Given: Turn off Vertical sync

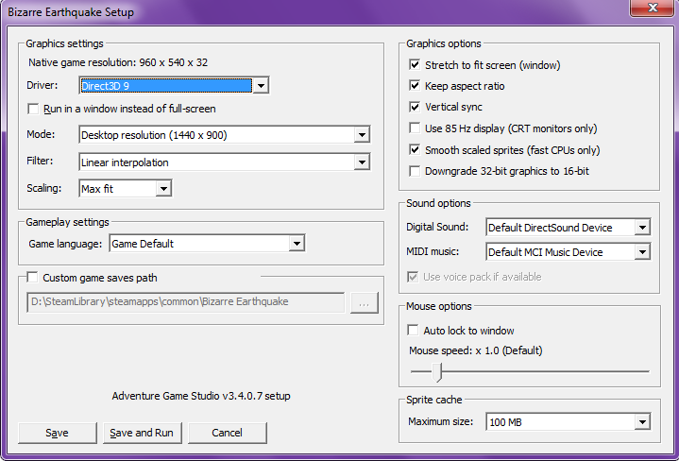Looking at the screenshot, I should pyautogui.click(x=415, y=107).
